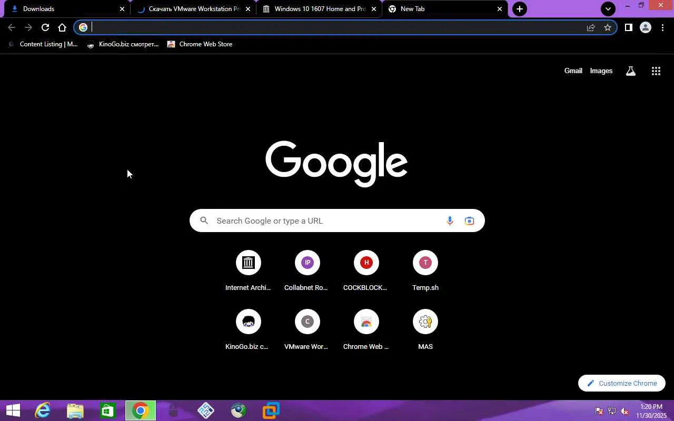Open the VMware Wor... shortcut tile

(307, 330)
